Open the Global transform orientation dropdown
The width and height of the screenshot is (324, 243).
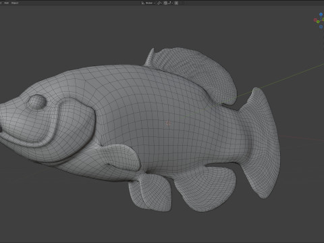click(x=148, y=3)
